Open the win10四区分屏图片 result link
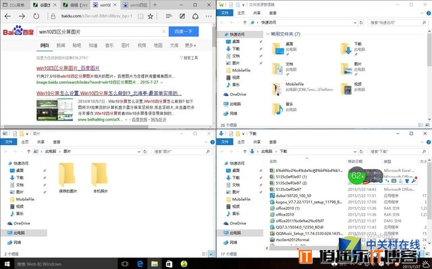 (x=68, y=68)
